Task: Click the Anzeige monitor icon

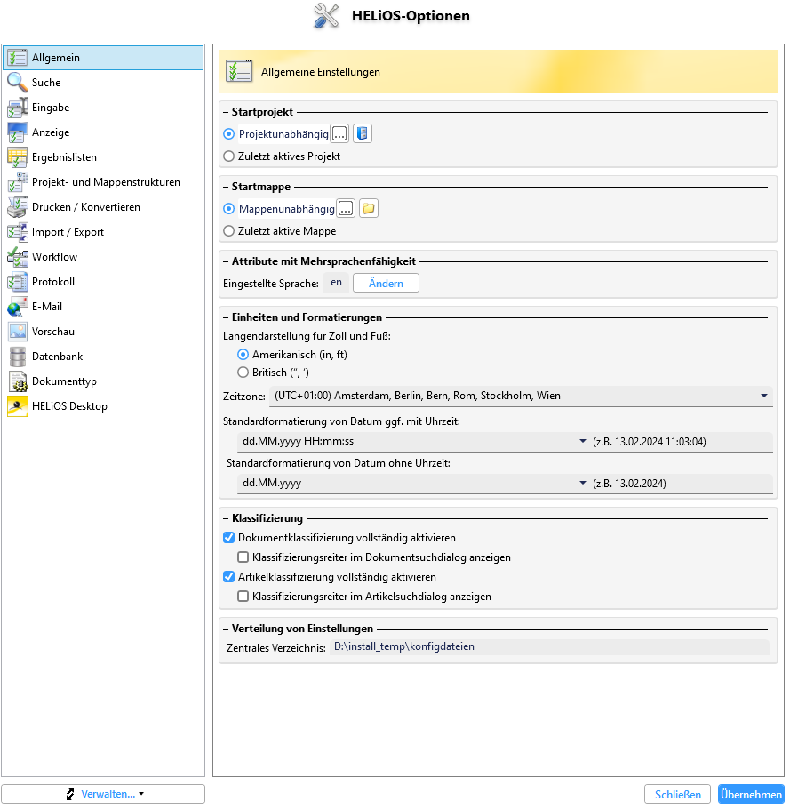Action: (x=17, y=132)
